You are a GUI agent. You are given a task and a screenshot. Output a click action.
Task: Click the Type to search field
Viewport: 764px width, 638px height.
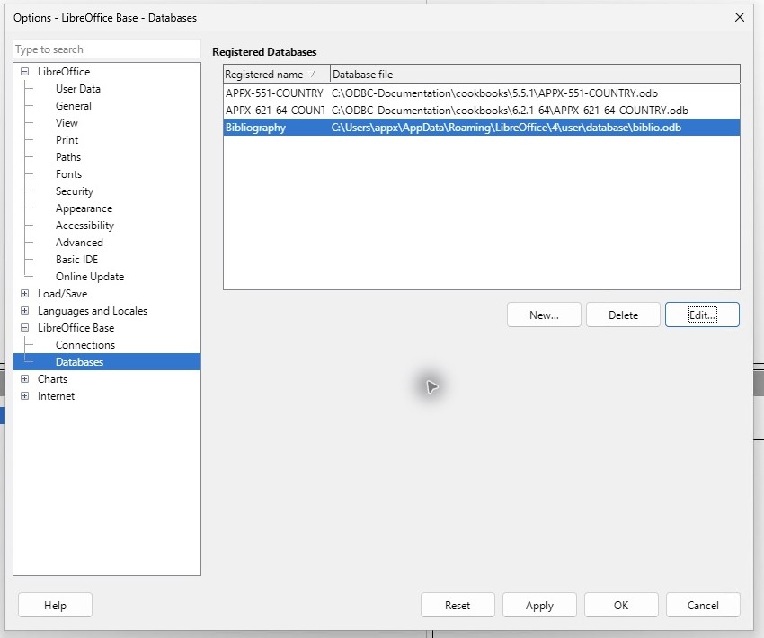(107, 49)
